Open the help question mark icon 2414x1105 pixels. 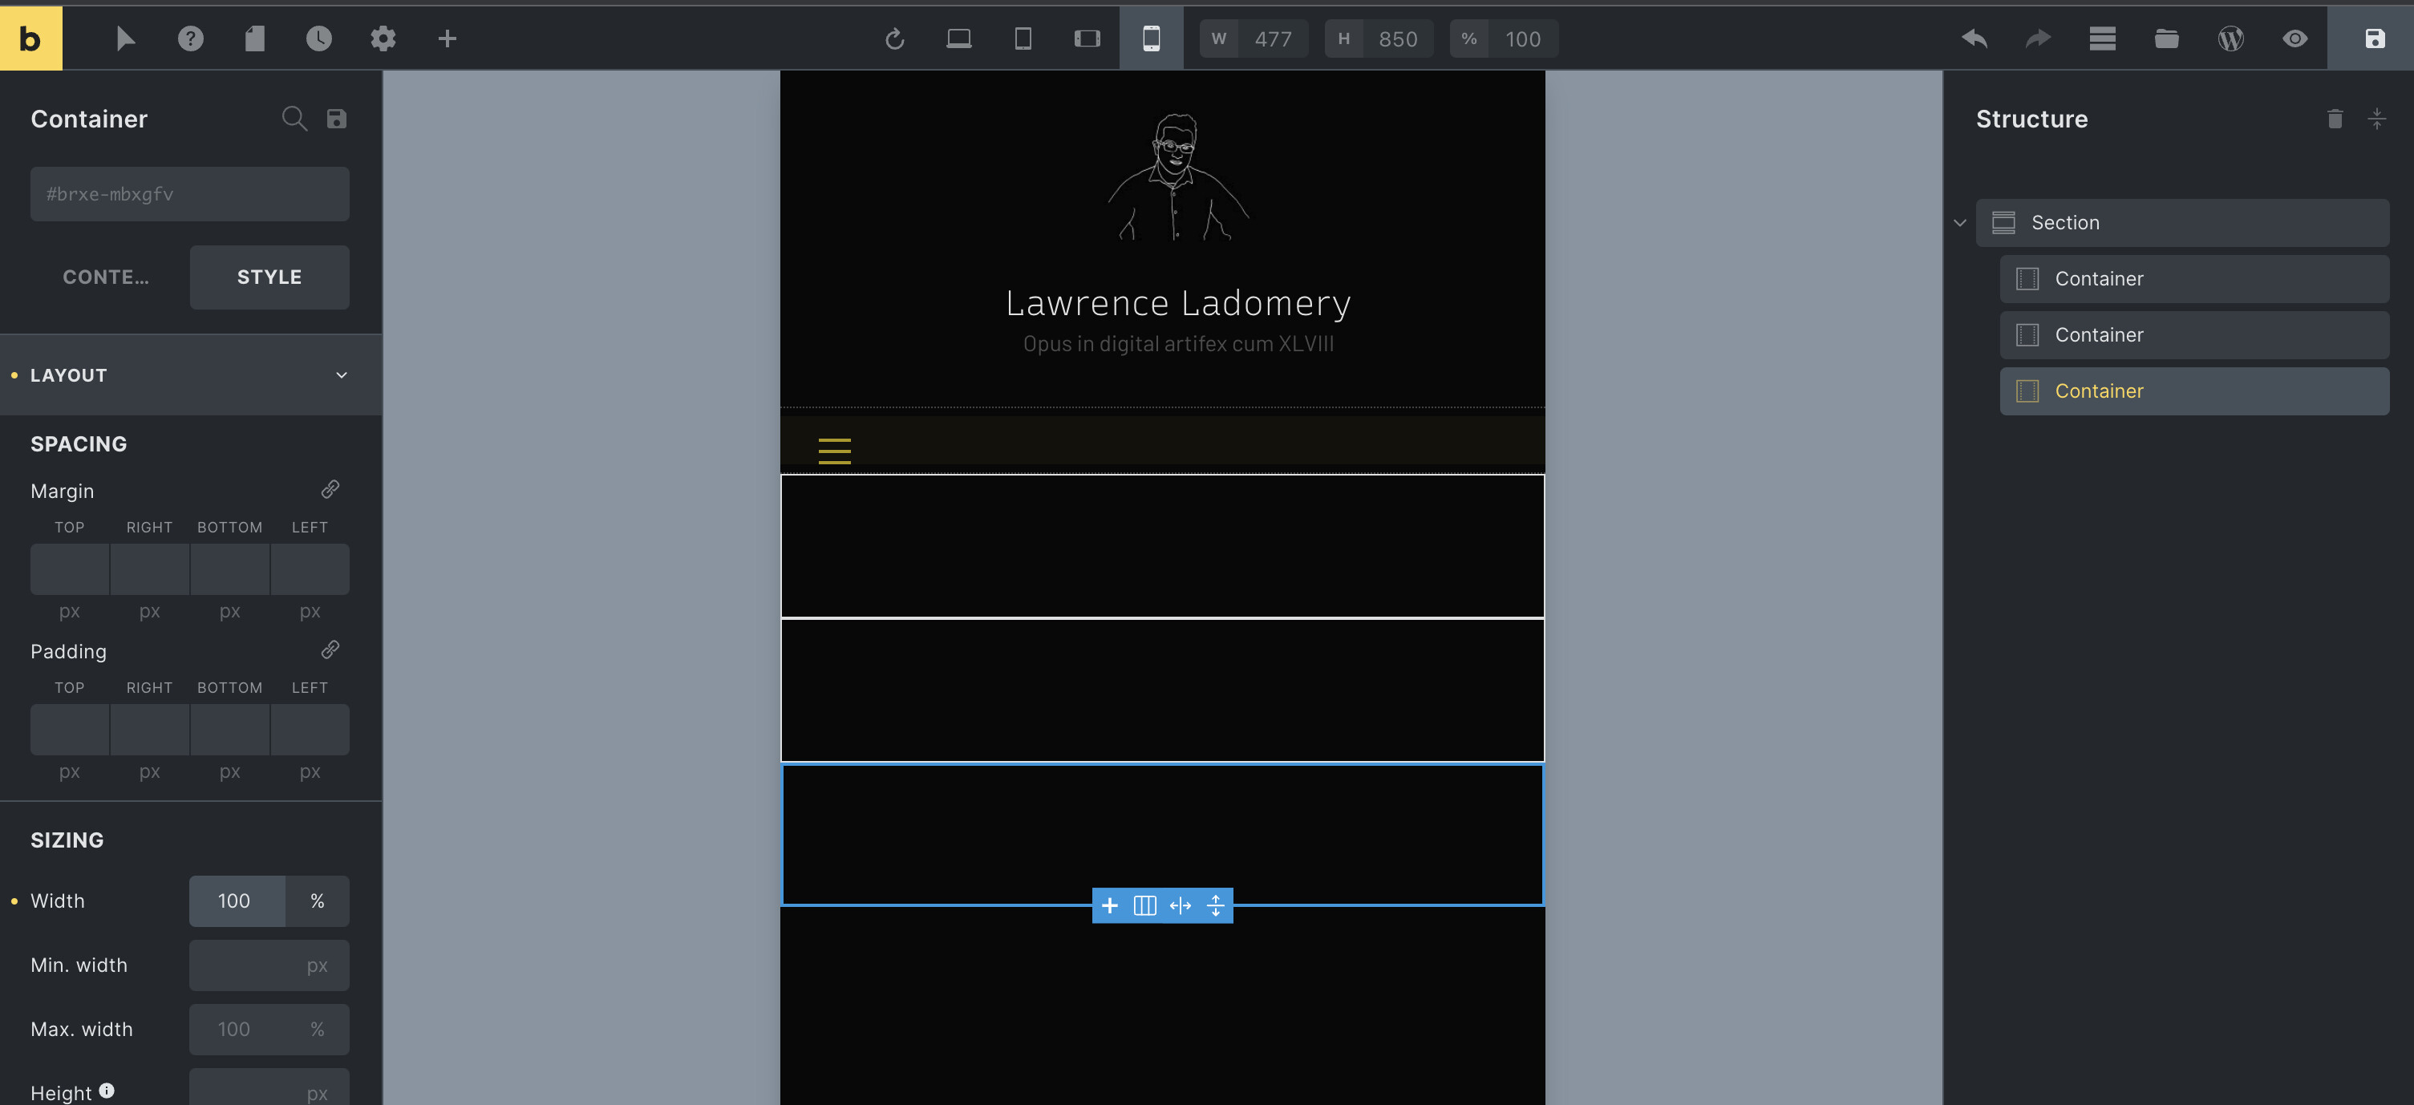pyautogui.click(x=190, y=38)
